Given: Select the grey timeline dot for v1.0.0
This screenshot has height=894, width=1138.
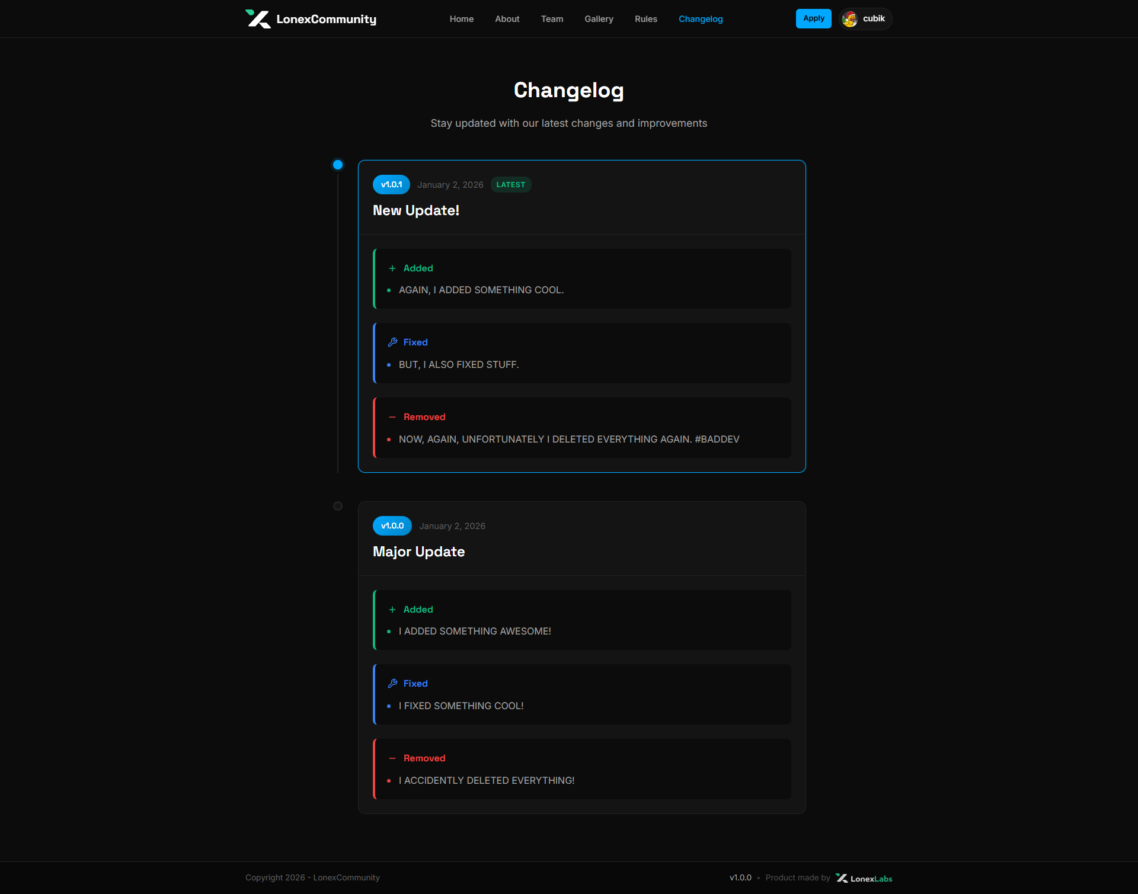Looking at the screenshot, I should 338,506.
